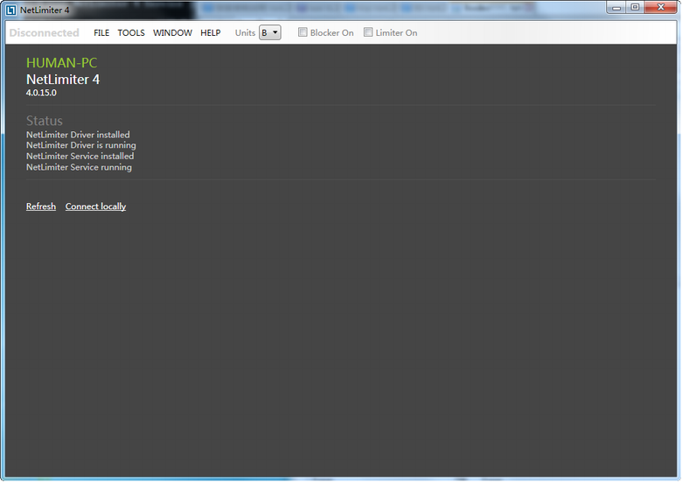The height and width of the screenshot is (482, 682).
Task: Click the 4.0.15.0 version number
Action: click(41, 93)
